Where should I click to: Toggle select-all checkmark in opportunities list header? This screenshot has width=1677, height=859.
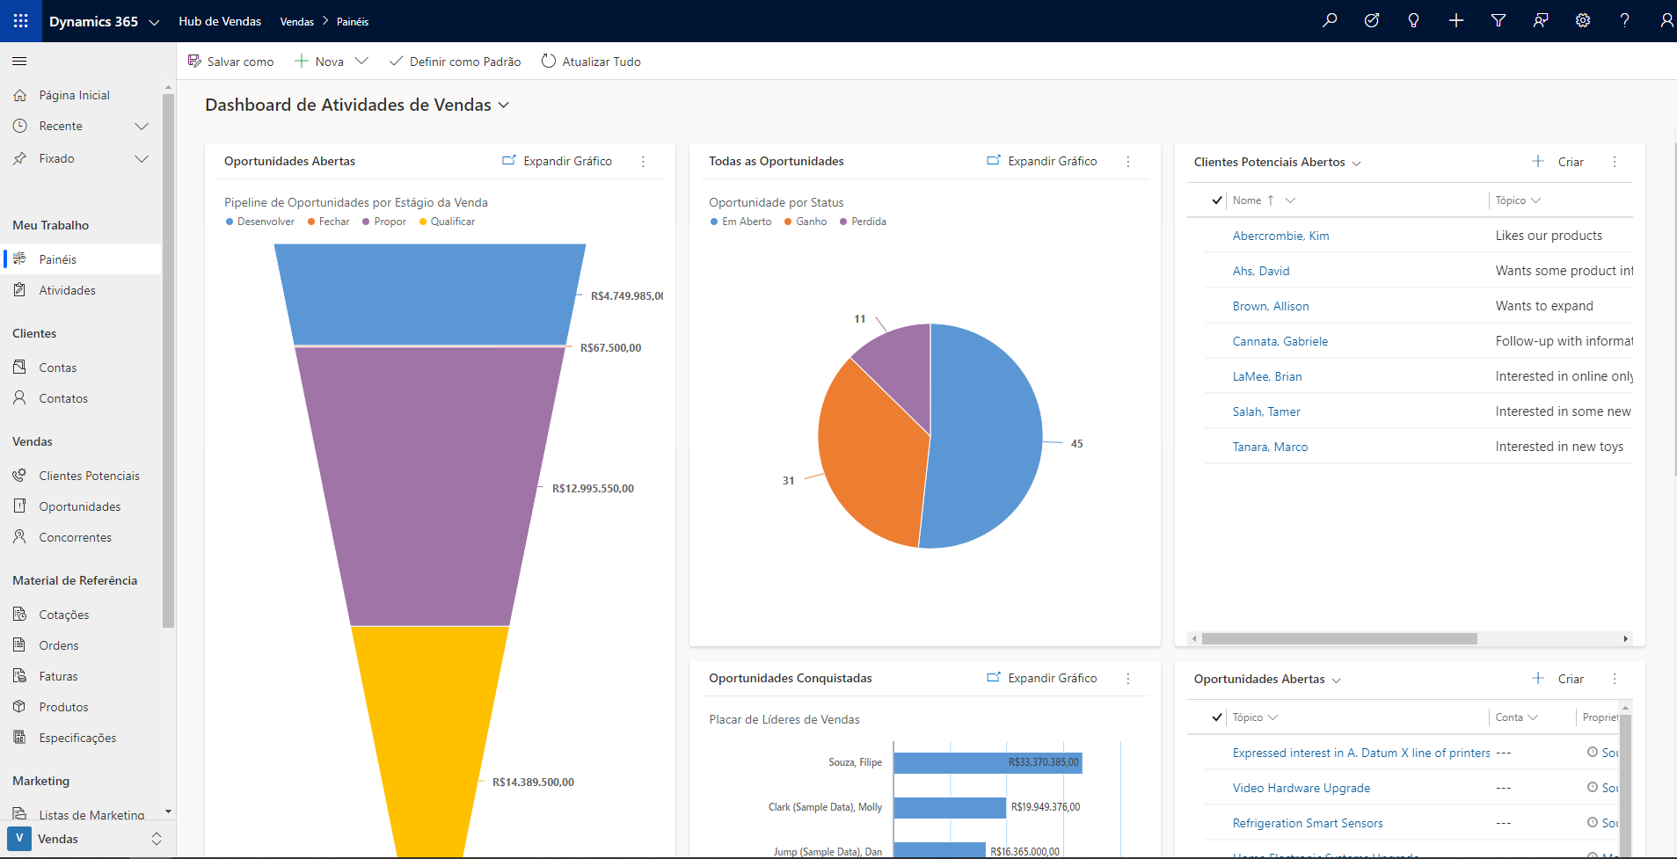point(1217,717)
